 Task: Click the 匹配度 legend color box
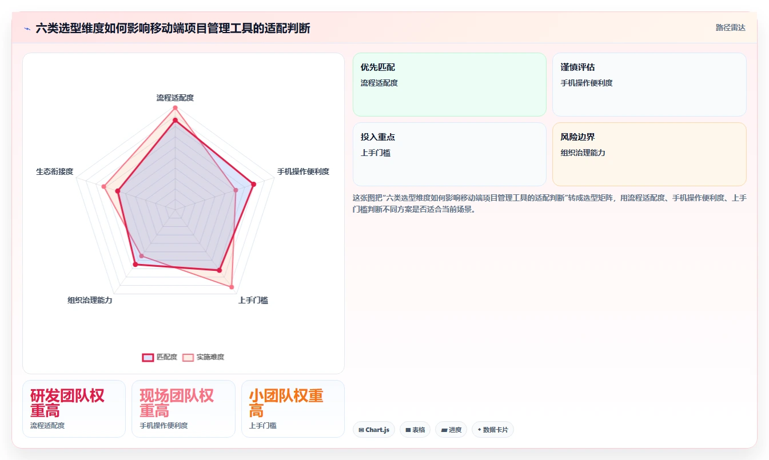coord(148,357)
